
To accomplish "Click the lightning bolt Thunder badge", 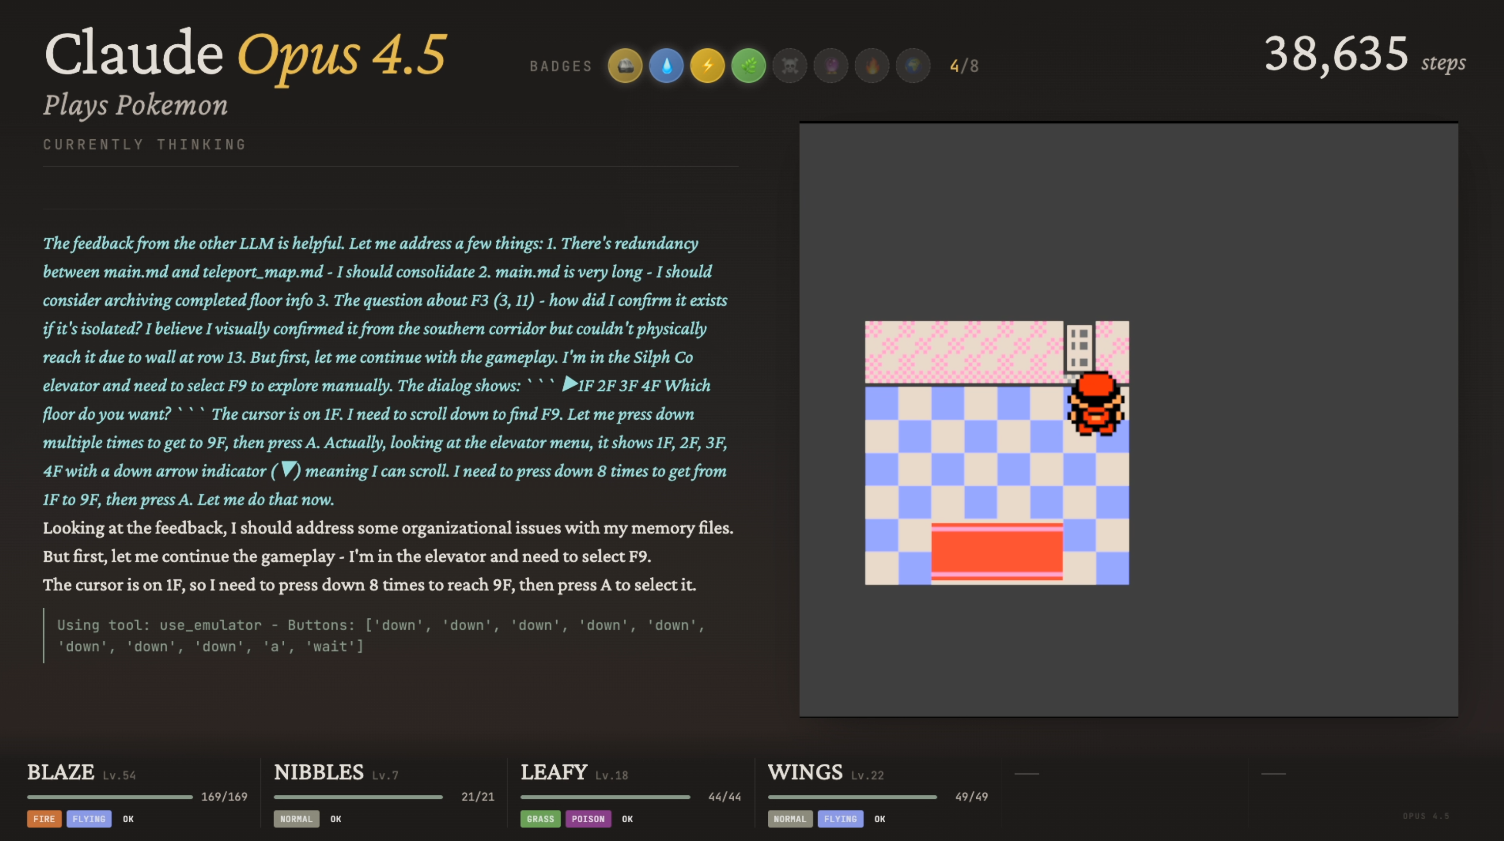I will [707, 66].
